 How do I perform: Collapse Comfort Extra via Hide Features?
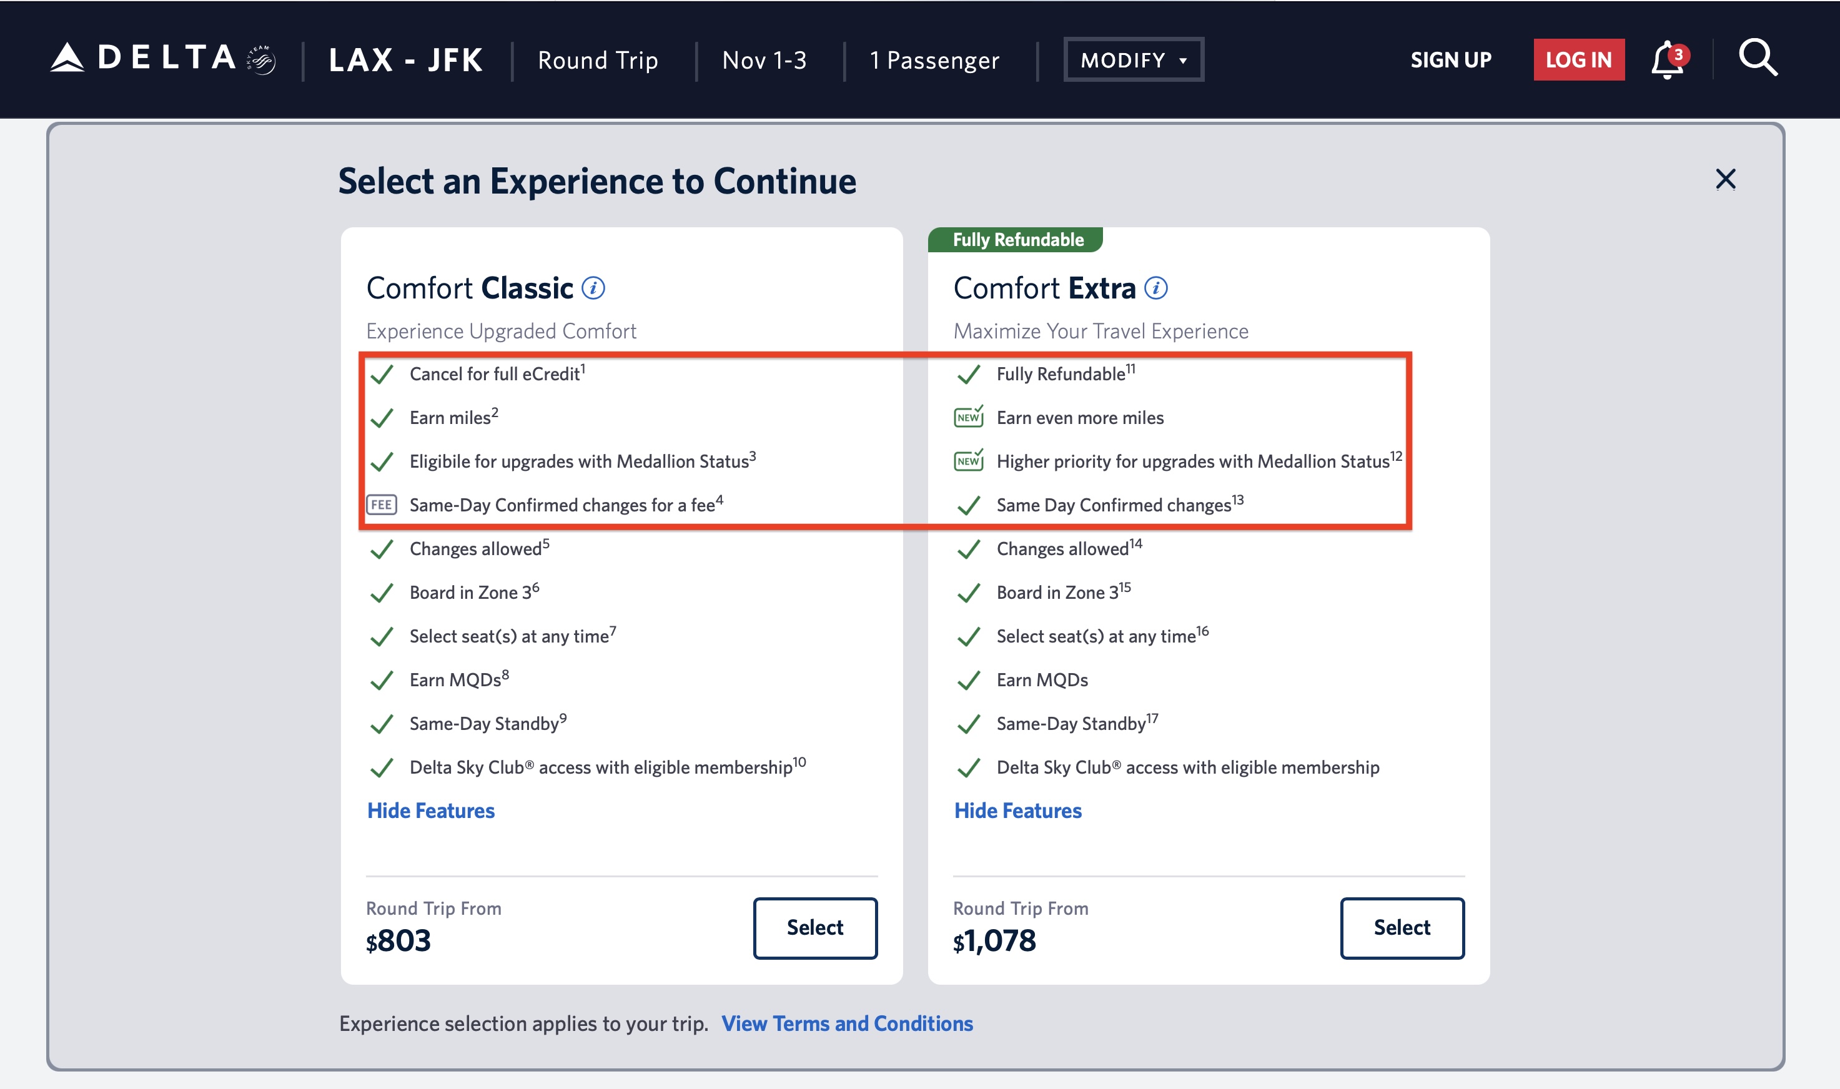pos(1017,810)
